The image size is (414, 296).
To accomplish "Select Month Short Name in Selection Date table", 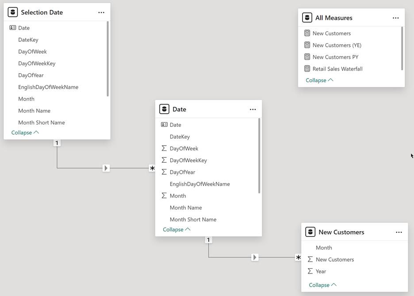I will [41, 123].
